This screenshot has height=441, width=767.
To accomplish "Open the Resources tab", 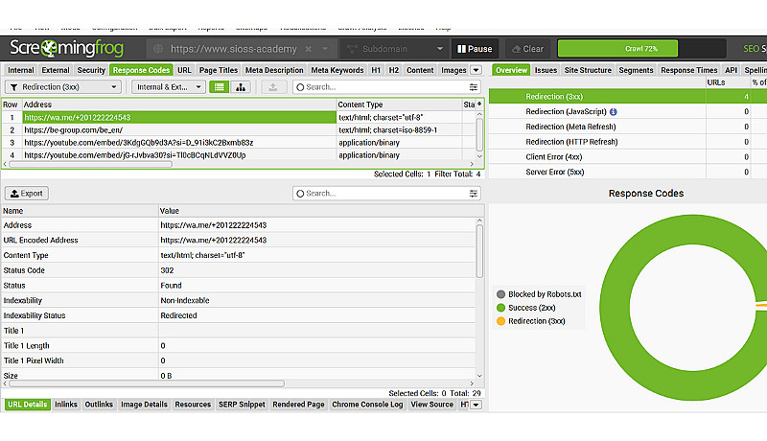I will [193, 405].
